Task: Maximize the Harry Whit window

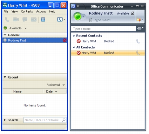Action: tap(57, 5)
